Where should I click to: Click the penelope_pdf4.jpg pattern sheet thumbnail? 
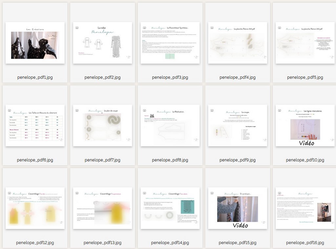(238, 43)
